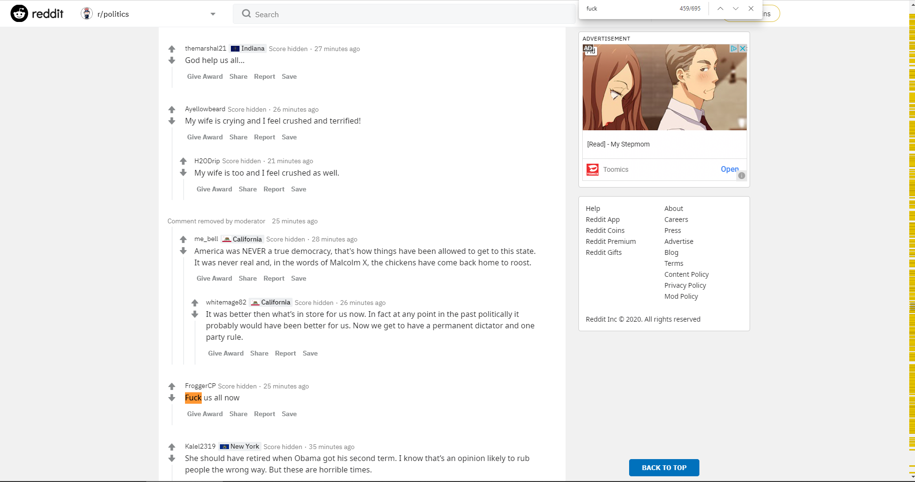
Task: Save FroggerCP's comment
Action: coord(289,414)
